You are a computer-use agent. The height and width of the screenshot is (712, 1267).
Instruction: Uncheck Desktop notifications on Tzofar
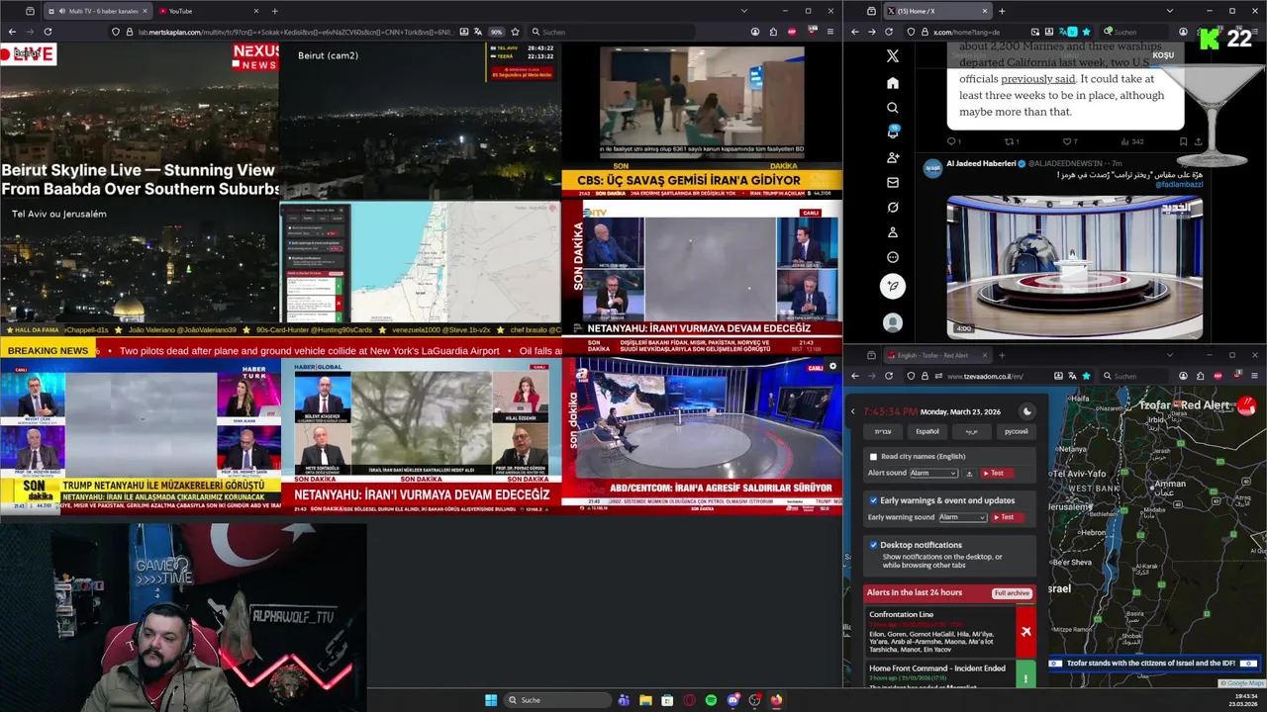click(x=873, y=545)
